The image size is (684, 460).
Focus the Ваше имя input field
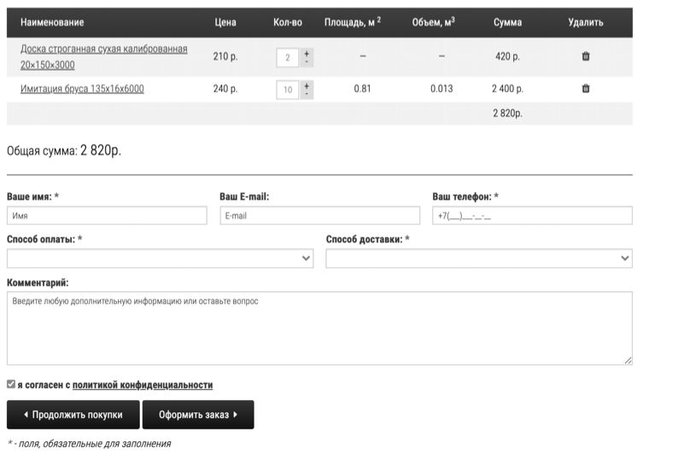coord(107,216)
